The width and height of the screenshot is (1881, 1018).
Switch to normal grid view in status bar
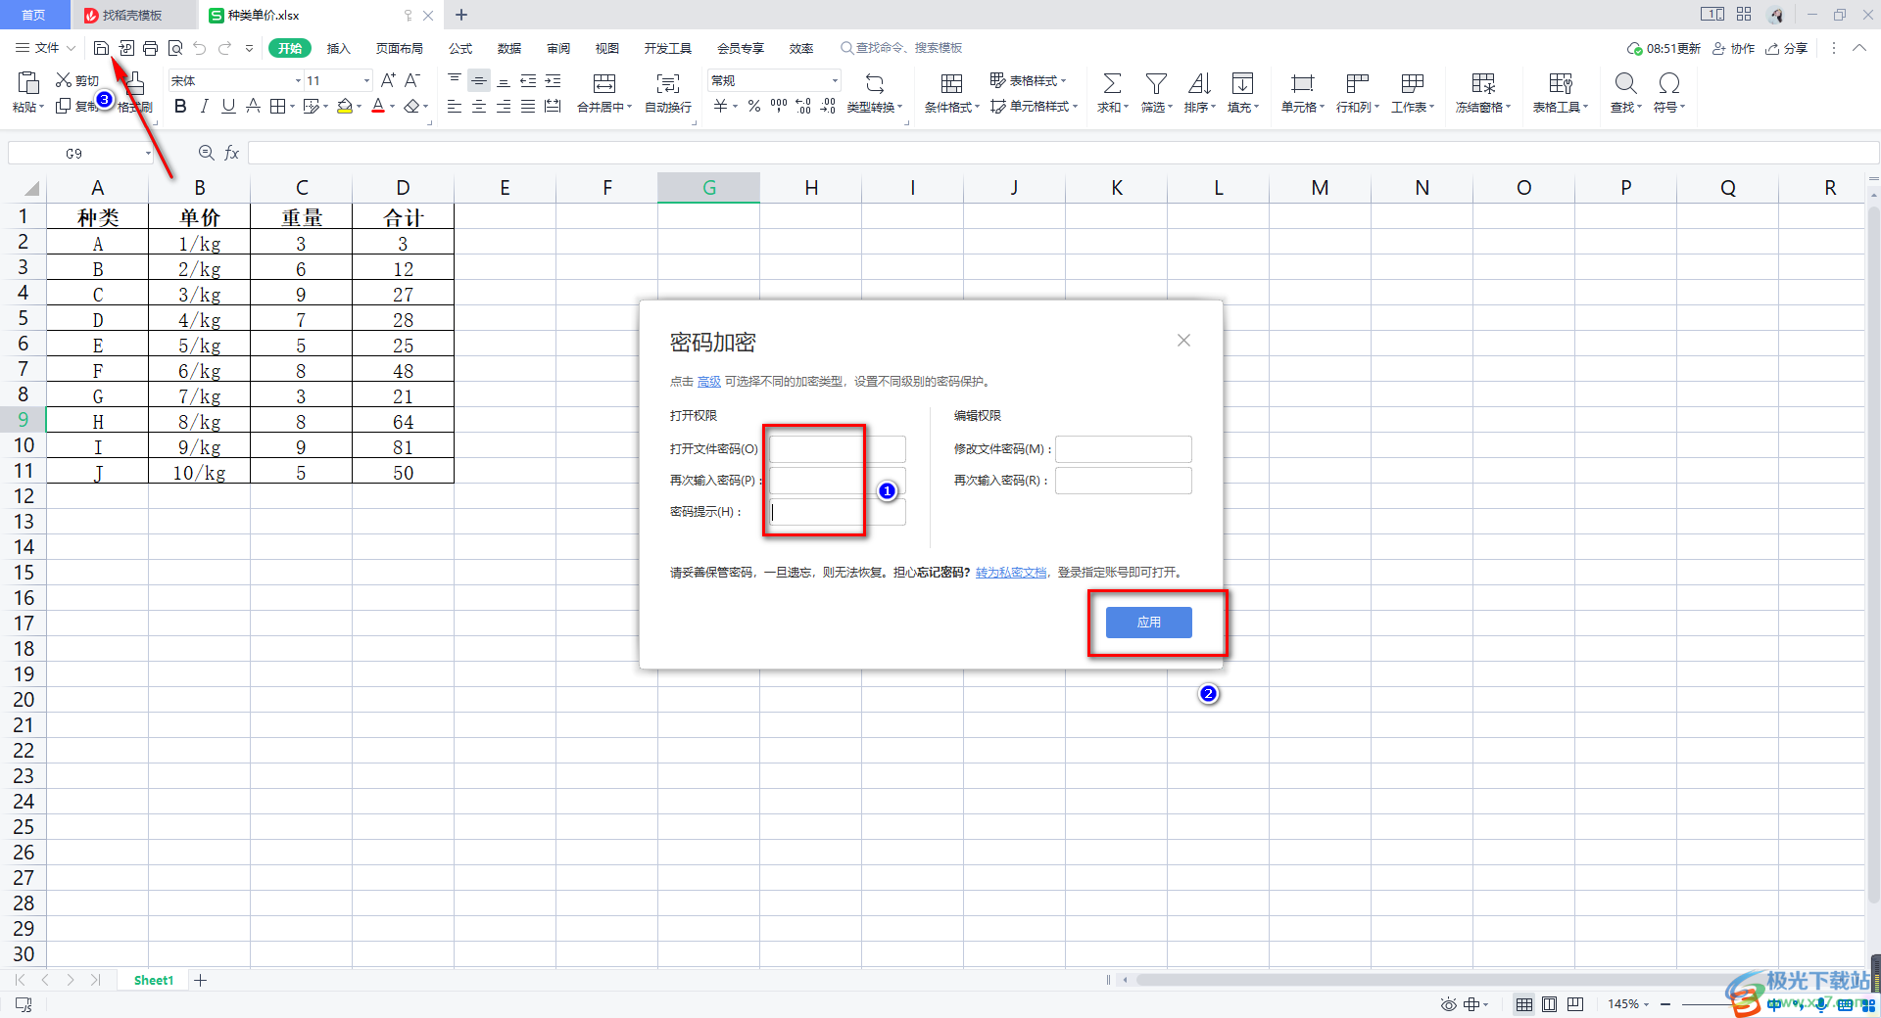pos(1524,1004)
